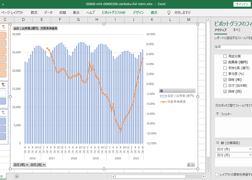The width and height of the screenshot is (252, 180).
Task: Click the 何をしますか search box
Action: (x=182, y=13)
